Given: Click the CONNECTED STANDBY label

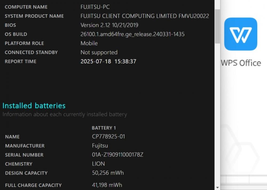Looking at the screenshot, I should click(31, 52).
